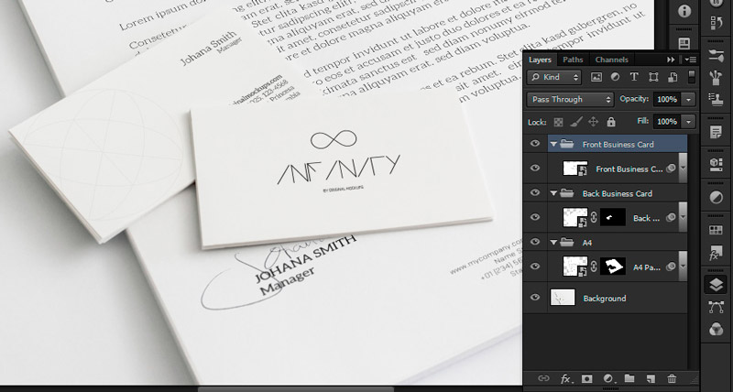Select the Back ... layer mask thumbnail
733x392 pixels.
(613, 217)
